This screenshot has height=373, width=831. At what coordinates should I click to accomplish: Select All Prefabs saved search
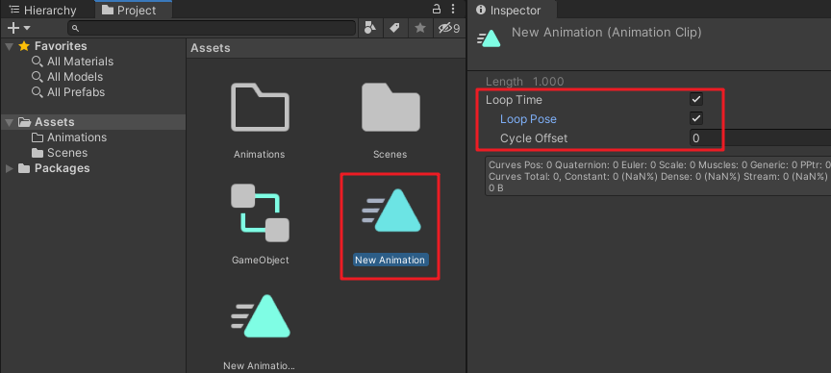[x=68, y=92]
